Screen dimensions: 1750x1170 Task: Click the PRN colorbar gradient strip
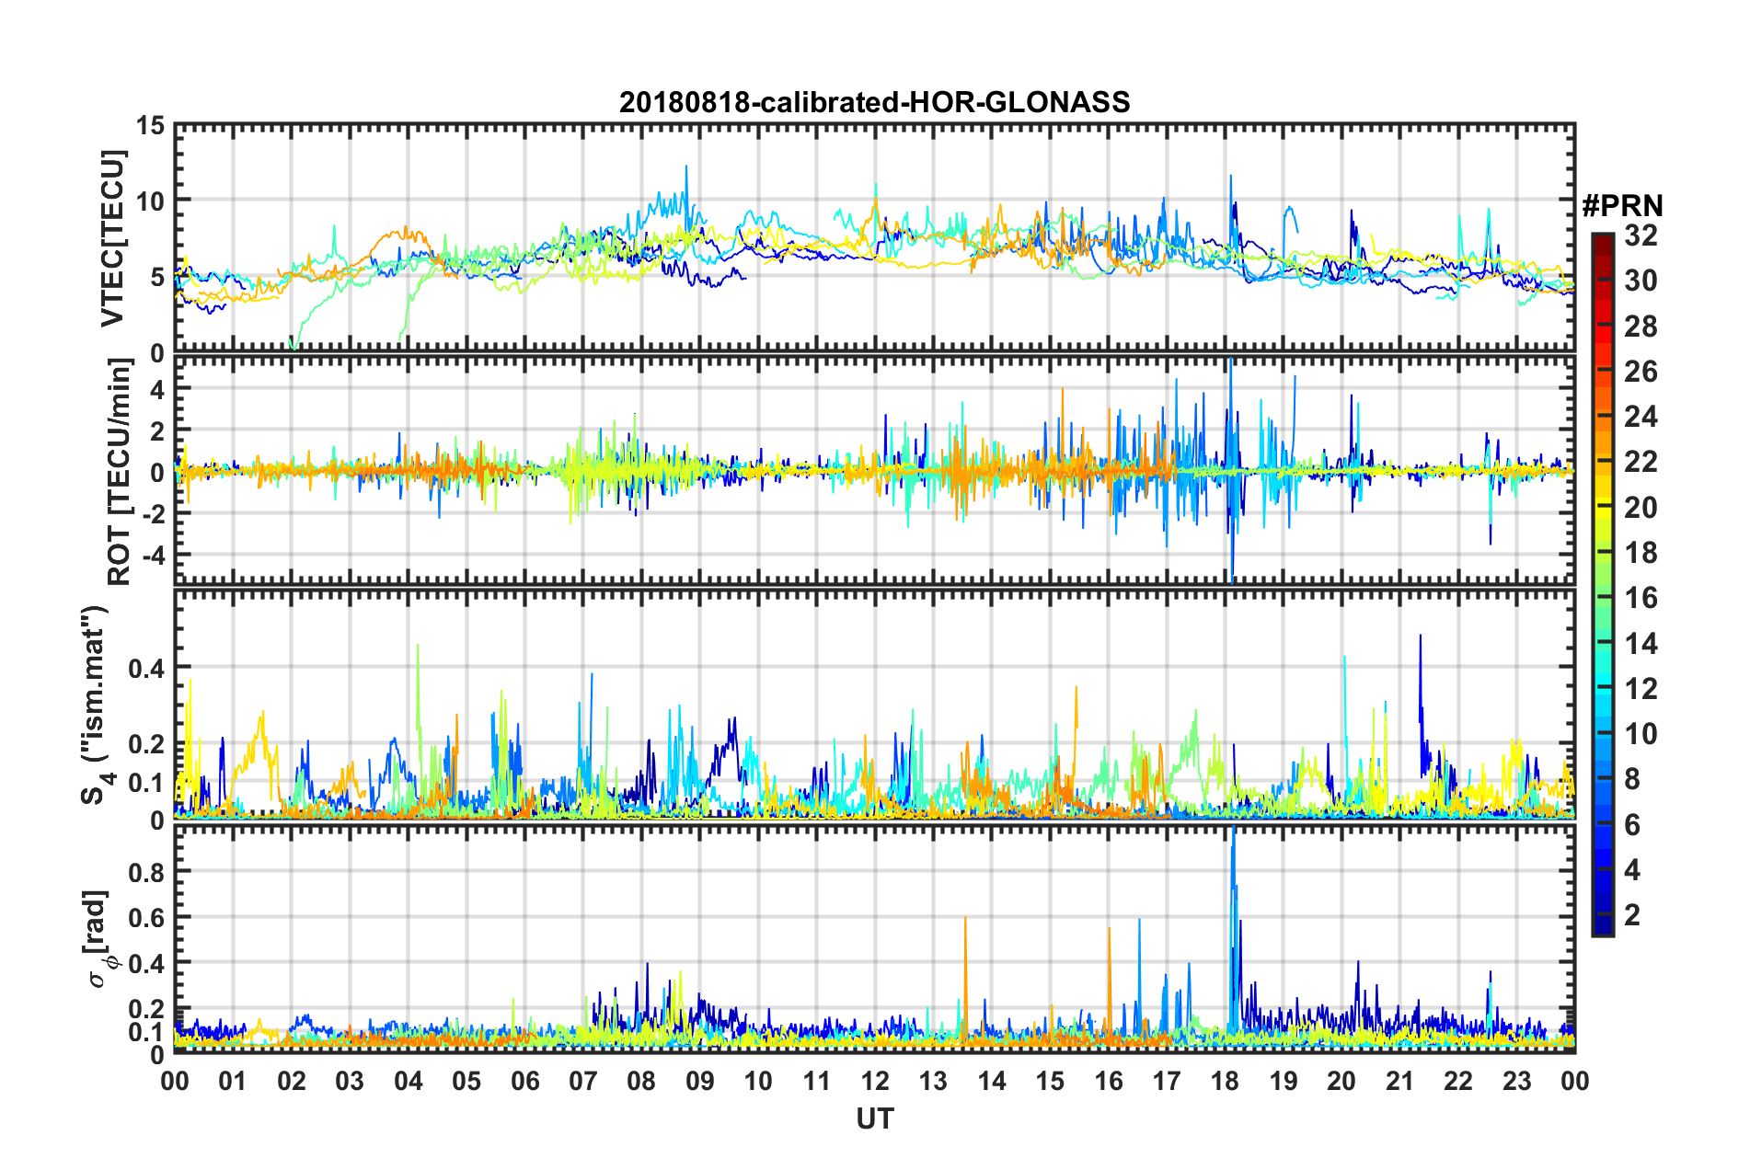pos(1603,585)
